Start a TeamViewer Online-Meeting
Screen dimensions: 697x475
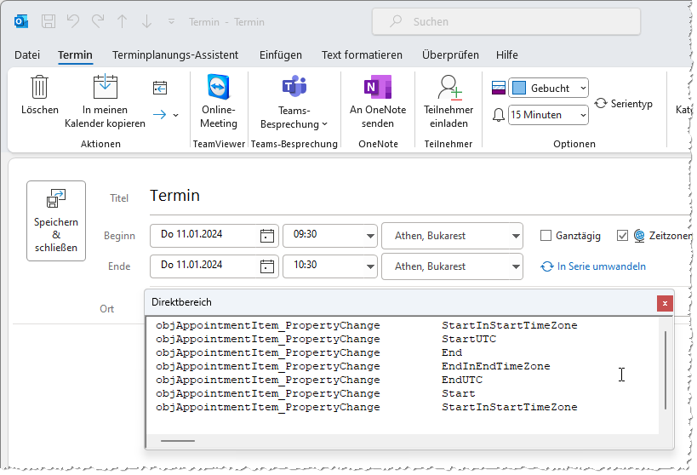(219, 88)
